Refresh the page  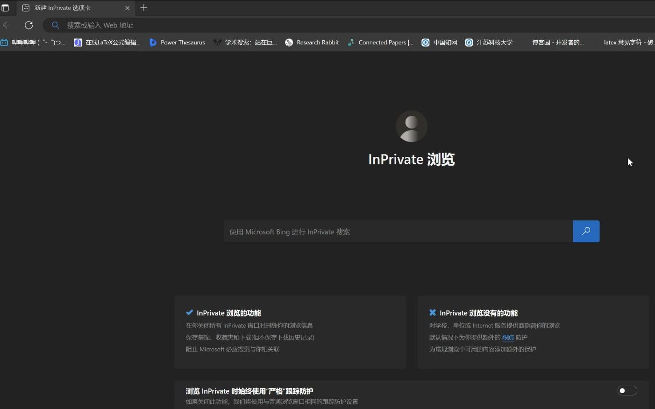click(29, 25)
